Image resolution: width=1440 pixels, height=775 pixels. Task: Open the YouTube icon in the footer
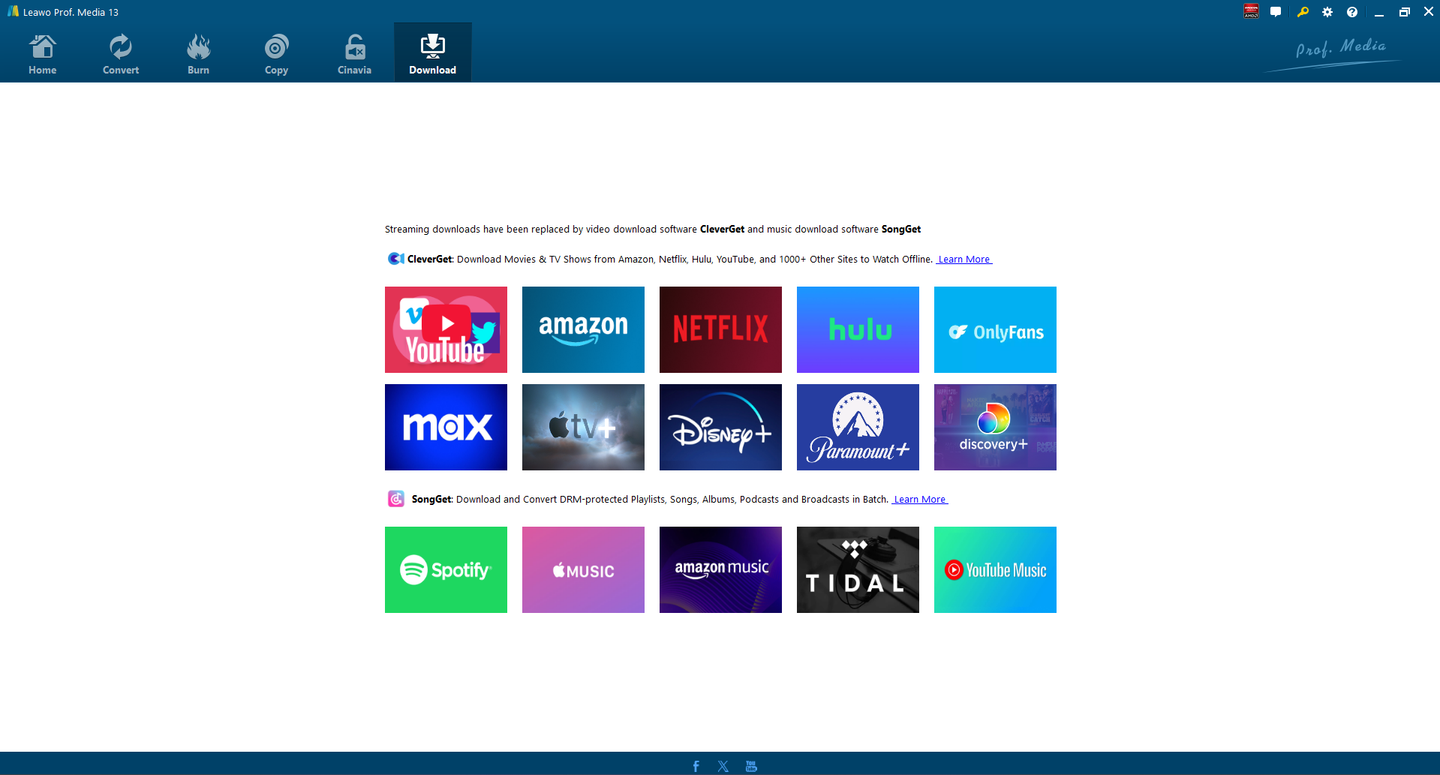[751, 766]
